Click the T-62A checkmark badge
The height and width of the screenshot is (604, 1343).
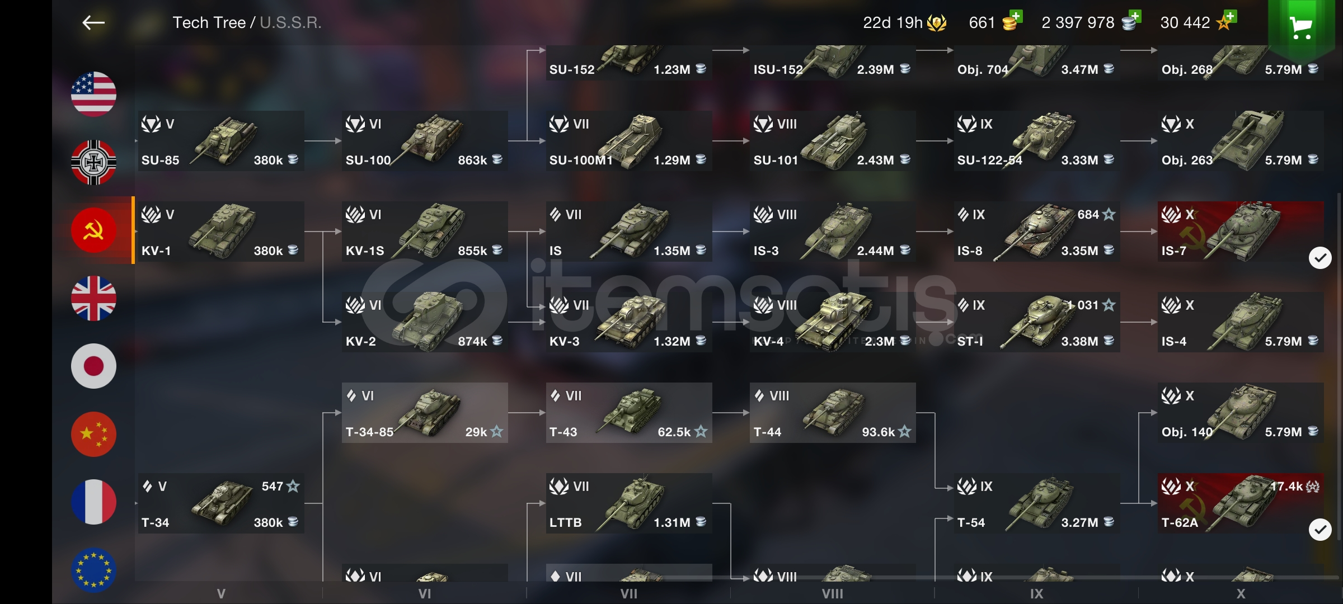[x=1320, y=530]
